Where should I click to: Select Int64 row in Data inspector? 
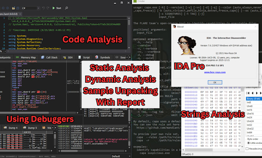click(254, 133)
